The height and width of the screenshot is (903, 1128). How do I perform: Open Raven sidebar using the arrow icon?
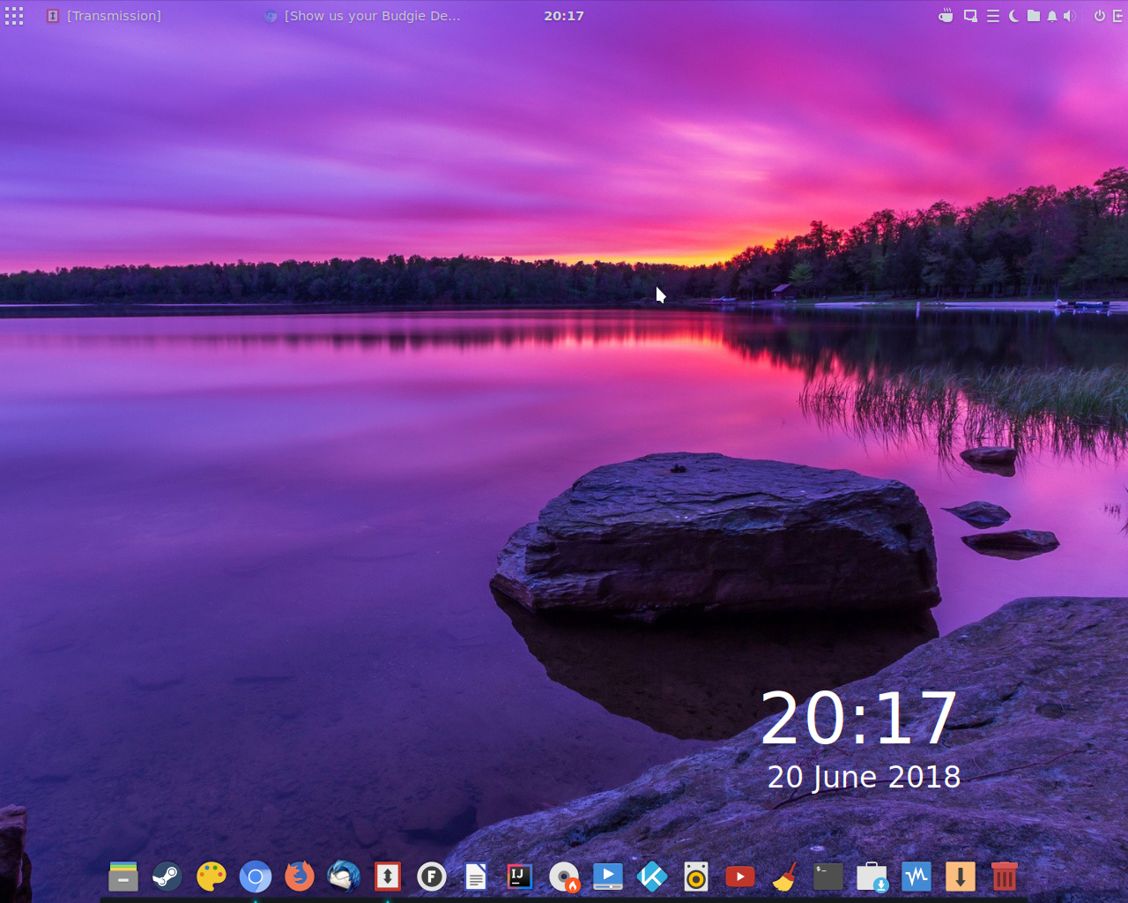tap(1118, 16)
